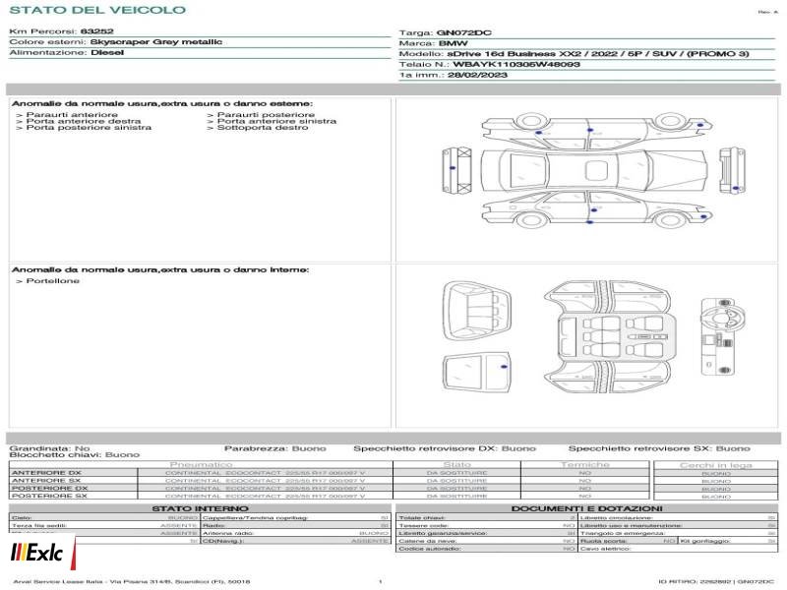787x590 pixels.
Task: Click the Libretto circolazione row label
Action: click(x=617, y=518)
